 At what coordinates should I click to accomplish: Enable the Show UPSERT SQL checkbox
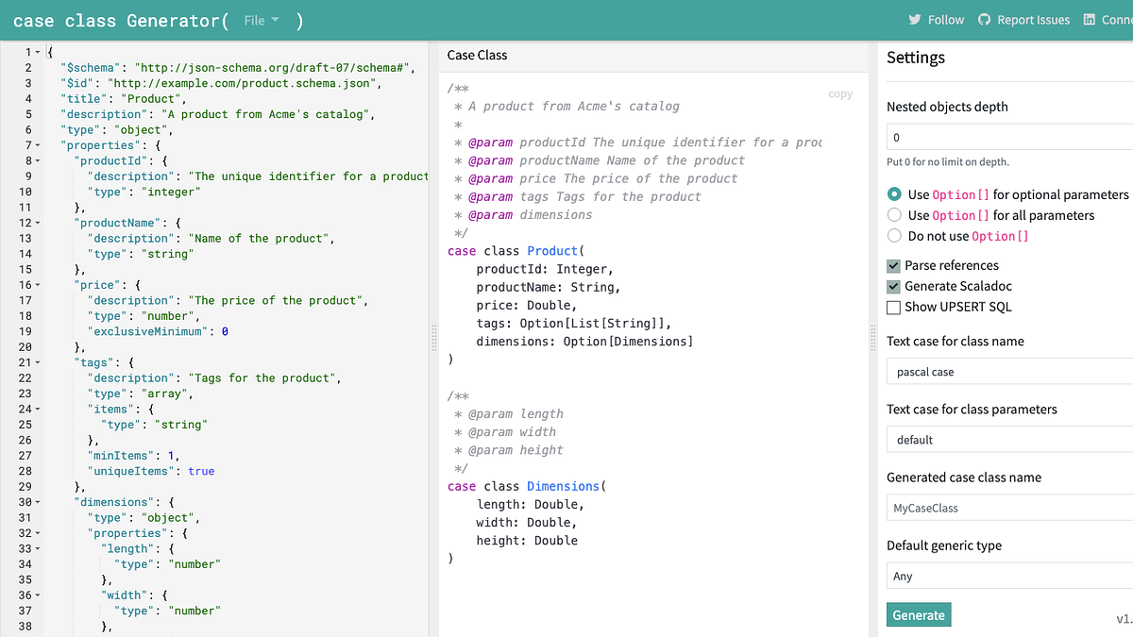pos(892,307)
